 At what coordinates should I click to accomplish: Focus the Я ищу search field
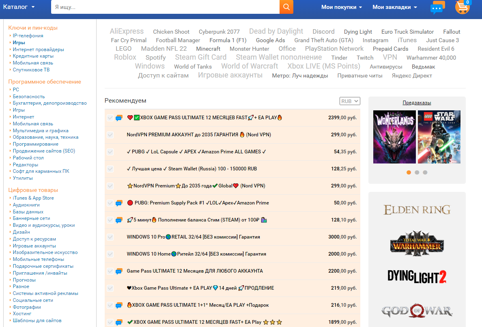(166, 7)
